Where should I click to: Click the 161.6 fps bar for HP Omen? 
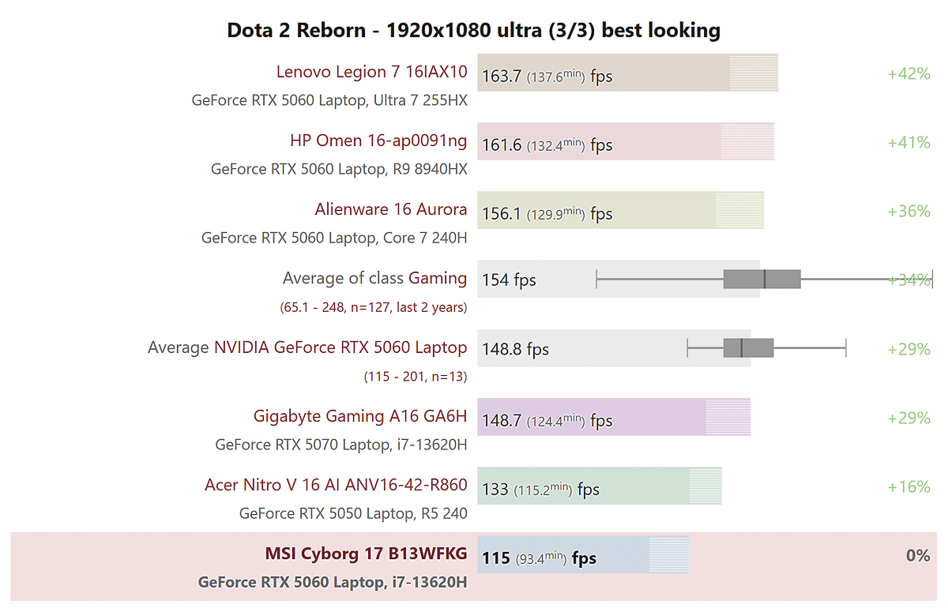(x=626, y=141)
